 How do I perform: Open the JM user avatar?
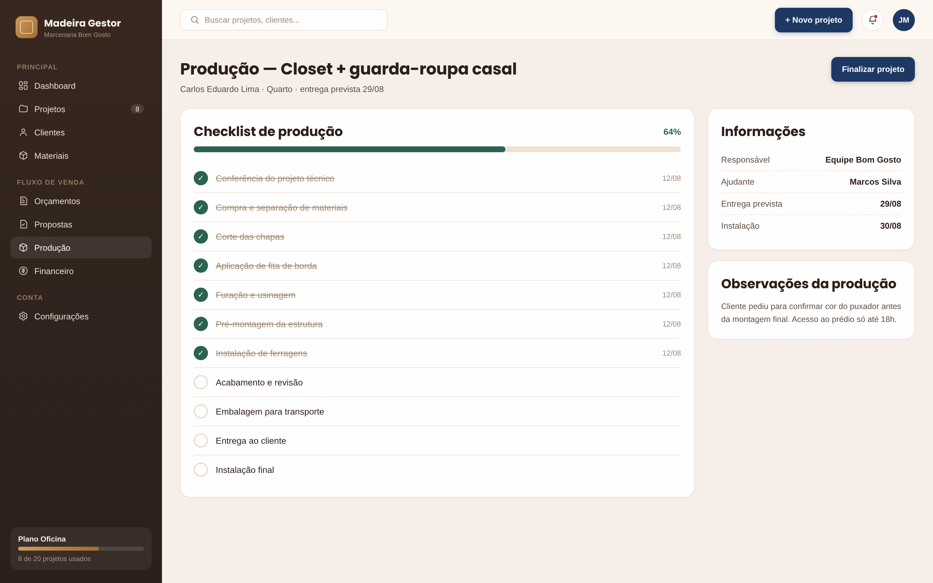904,20
